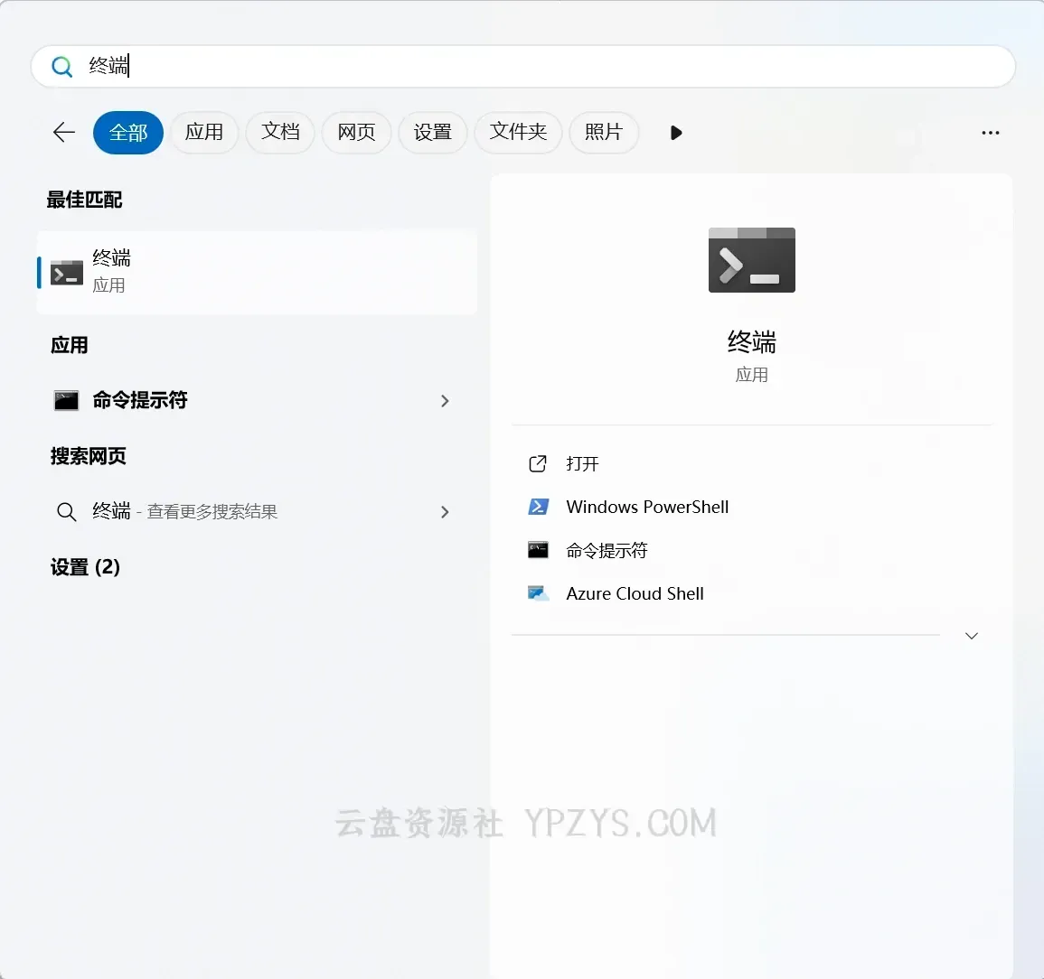Expand the 设置 (2) results section
Screen dimensions: 1044x979
coord(85,567)
